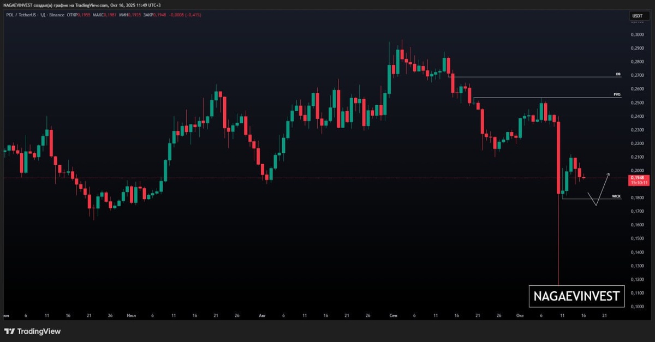
Task: Click the Июл month label on time axis
Action: pos(131,315)
